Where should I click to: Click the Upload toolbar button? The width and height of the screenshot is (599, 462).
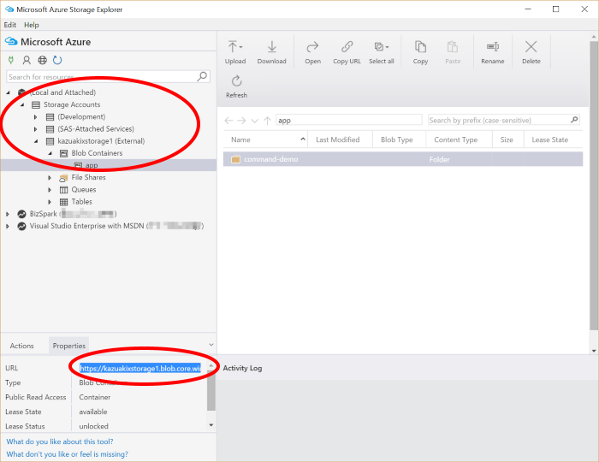235,52
